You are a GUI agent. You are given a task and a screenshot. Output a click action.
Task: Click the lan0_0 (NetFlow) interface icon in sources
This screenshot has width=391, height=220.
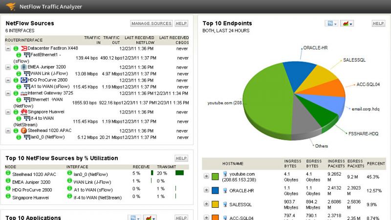point(27,137)
